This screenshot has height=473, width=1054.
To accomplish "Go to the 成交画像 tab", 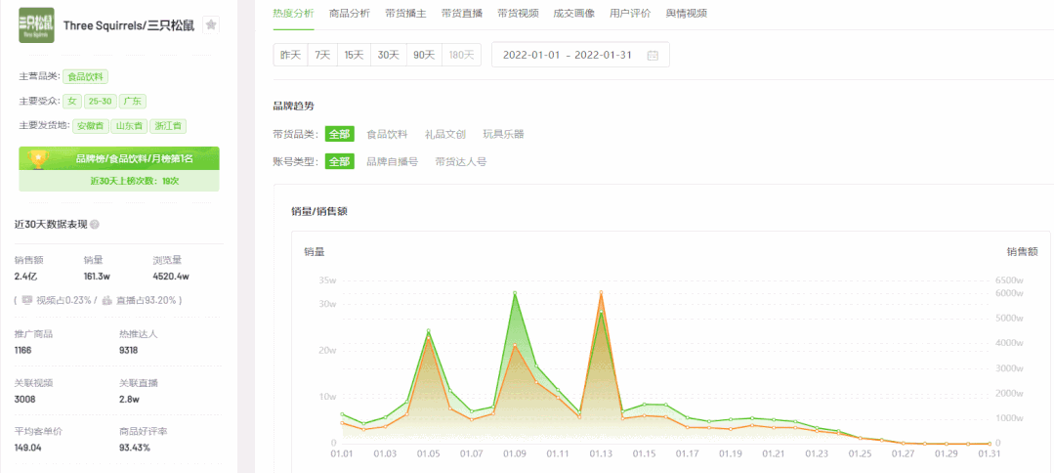I will point(573,13).
